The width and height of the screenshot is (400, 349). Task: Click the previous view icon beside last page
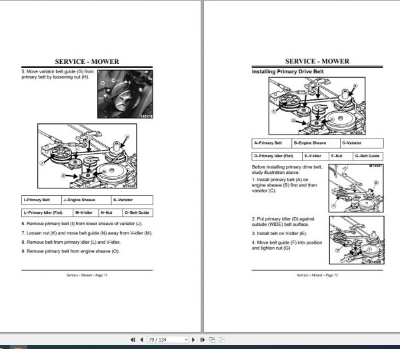coord(212,340)
